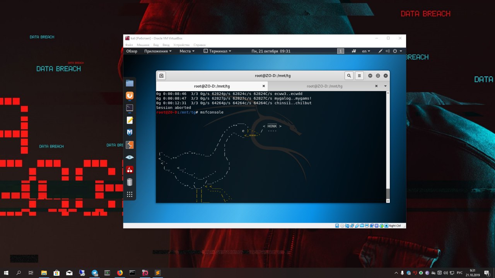This screenshot has height=278, width=495.
Task: Minimize the terminal window
Action: (x=370, y=76)
